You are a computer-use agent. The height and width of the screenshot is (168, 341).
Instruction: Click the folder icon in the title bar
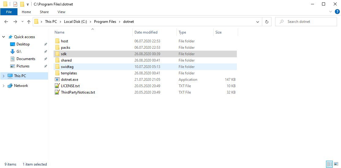[6, 4]
